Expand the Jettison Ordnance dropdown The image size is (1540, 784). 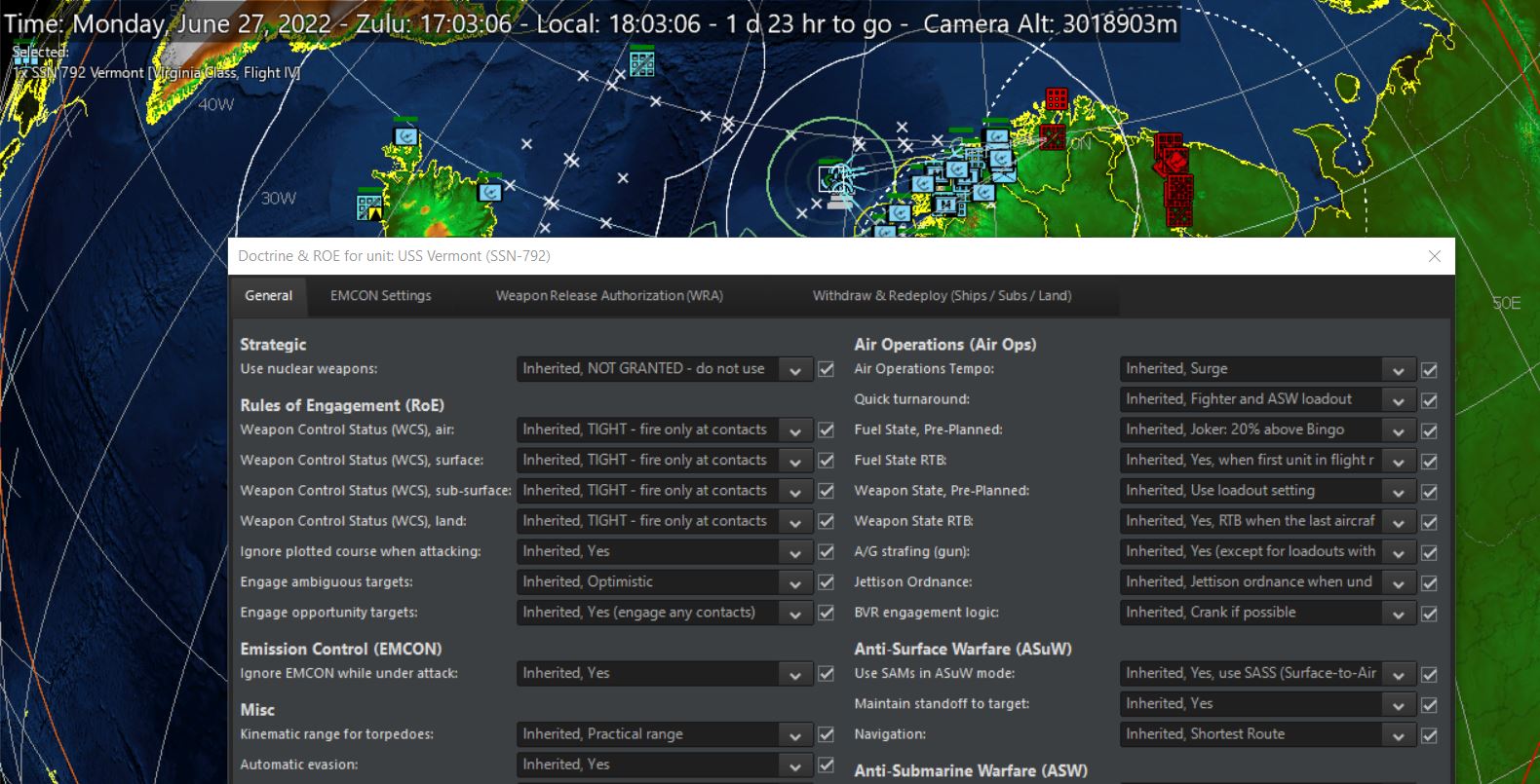(1268, 582)
